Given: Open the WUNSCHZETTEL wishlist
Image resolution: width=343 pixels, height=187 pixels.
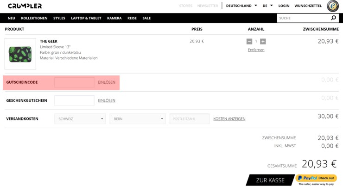Looking at the screenshot, I should [x=308, y=6].
